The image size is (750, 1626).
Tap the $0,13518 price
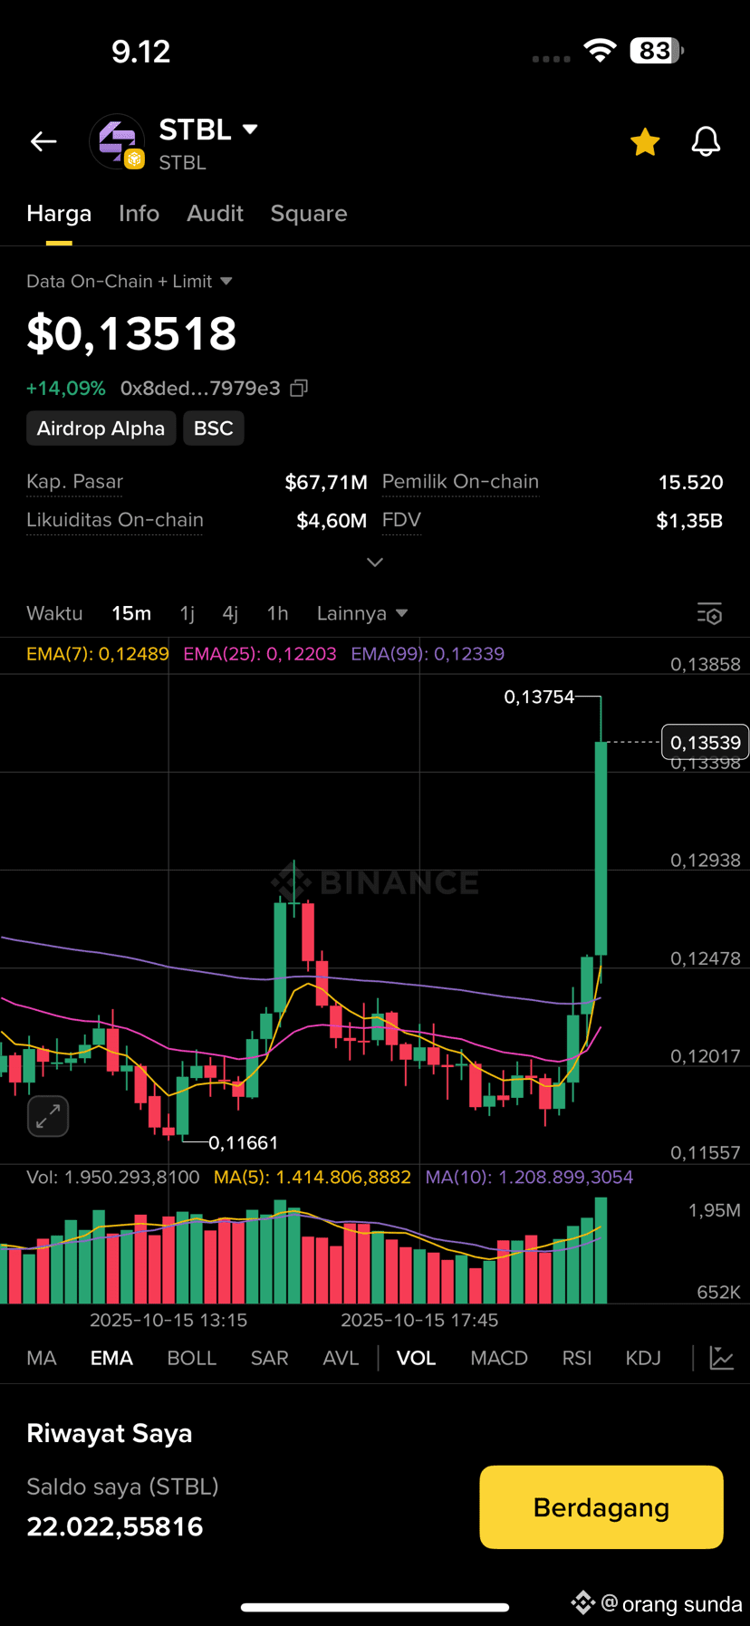[131, 333]
